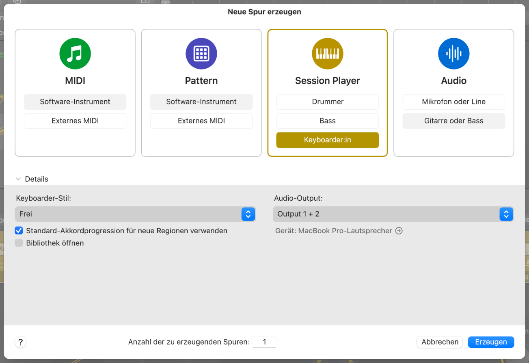Choose Mikrofon oder Line for Audio
The width and height of the screenshot is (529, 364).
point(453,102)
